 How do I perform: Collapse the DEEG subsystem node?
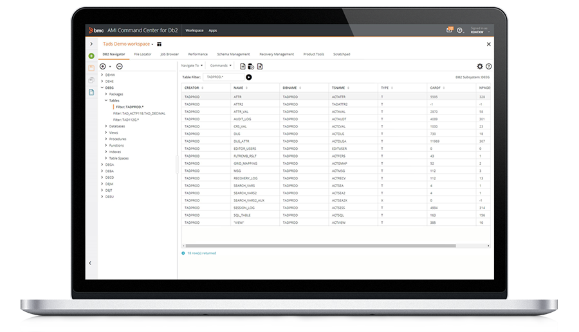click(102, 88)
